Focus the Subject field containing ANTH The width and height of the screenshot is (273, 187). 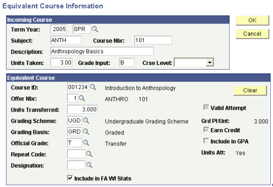(66, 40)
